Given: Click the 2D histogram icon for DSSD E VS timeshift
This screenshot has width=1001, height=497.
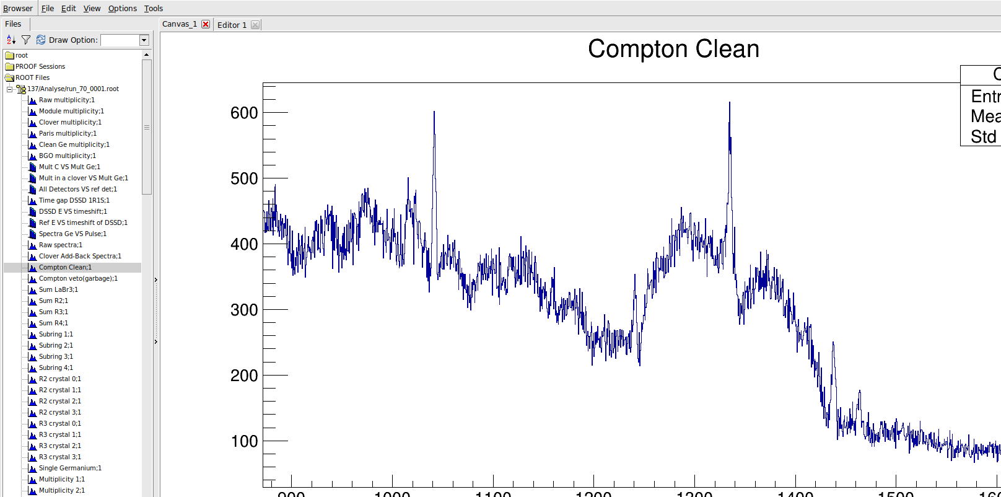Looking at the screenshot, I should [x=33, y=212].
